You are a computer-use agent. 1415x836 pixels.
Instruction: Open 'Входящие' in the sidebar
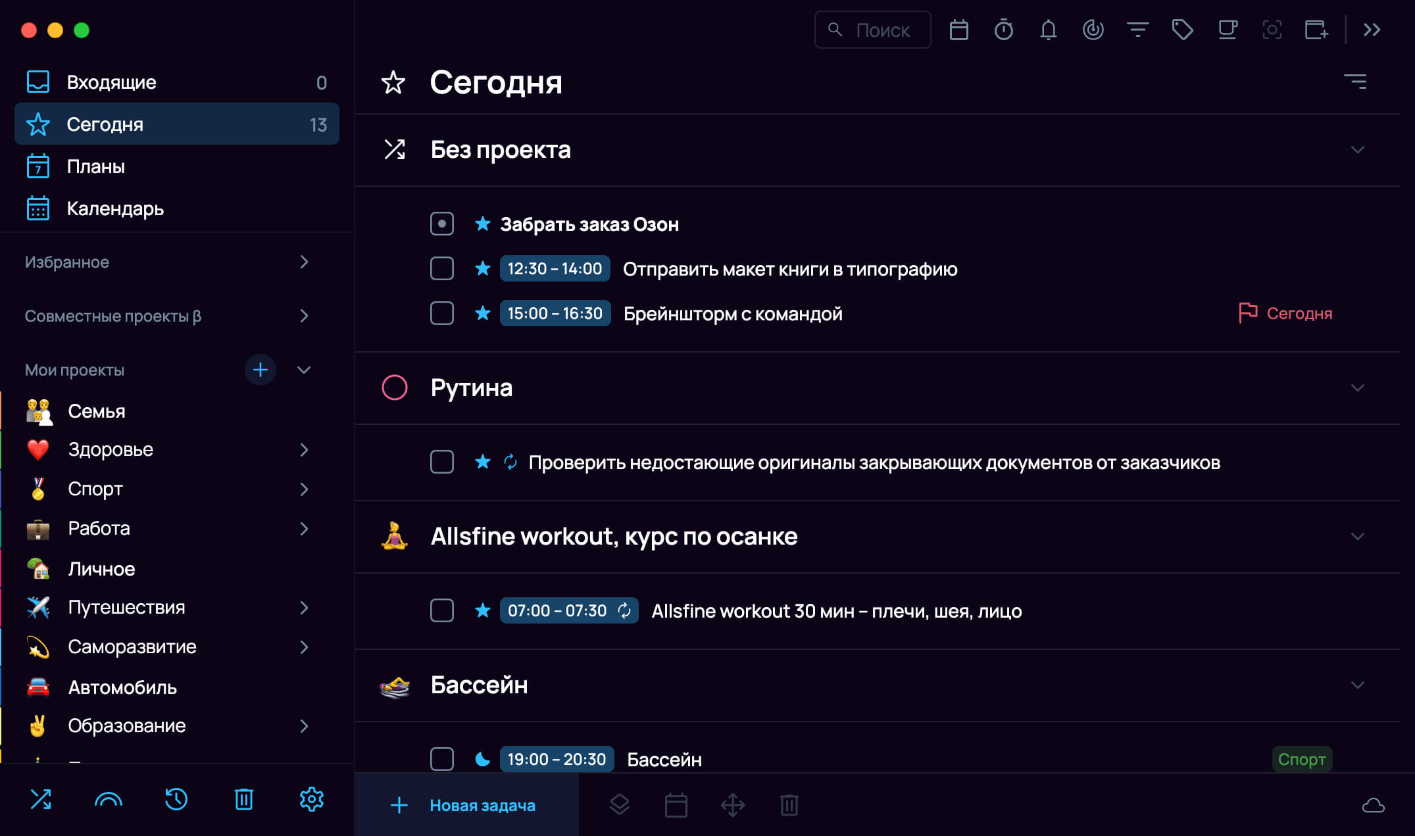click(111, 82)
